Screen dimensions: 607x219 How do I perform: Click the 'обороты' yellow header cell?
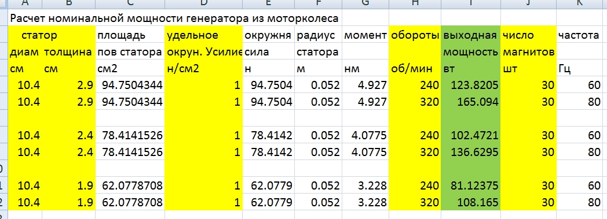(x=415, y=35)
